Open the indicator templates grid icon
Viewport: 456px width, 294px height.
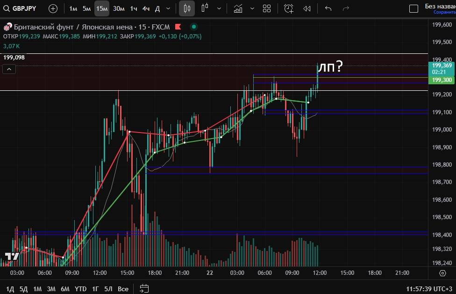(267, 8)
